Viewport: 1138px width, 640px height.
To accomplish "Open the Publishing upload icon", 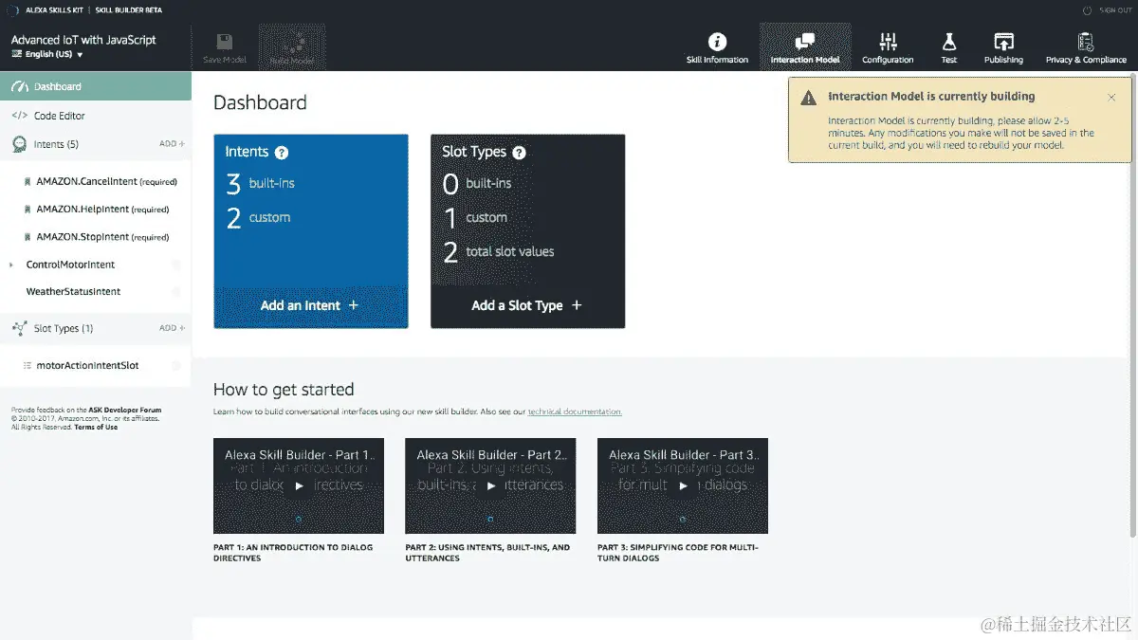I will click(1003, 42).
